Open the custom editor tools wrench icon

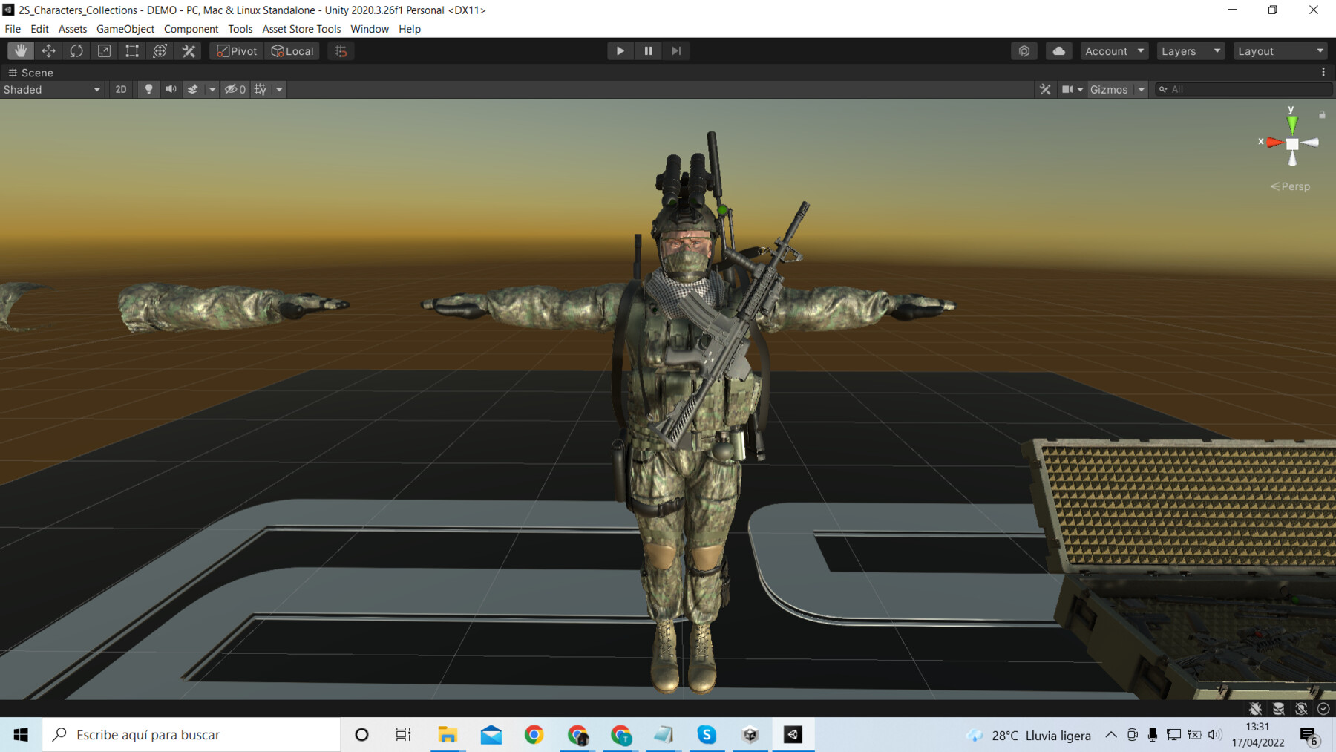click(188, 50)
